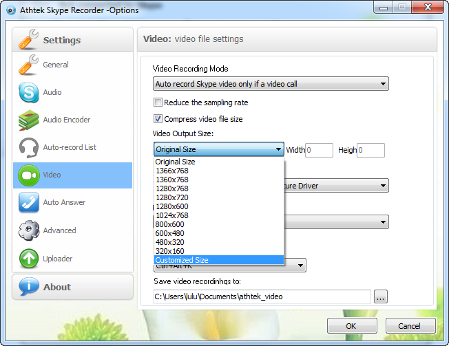
Task: Browse for folder with the ... button
Action: pos(381,296)
